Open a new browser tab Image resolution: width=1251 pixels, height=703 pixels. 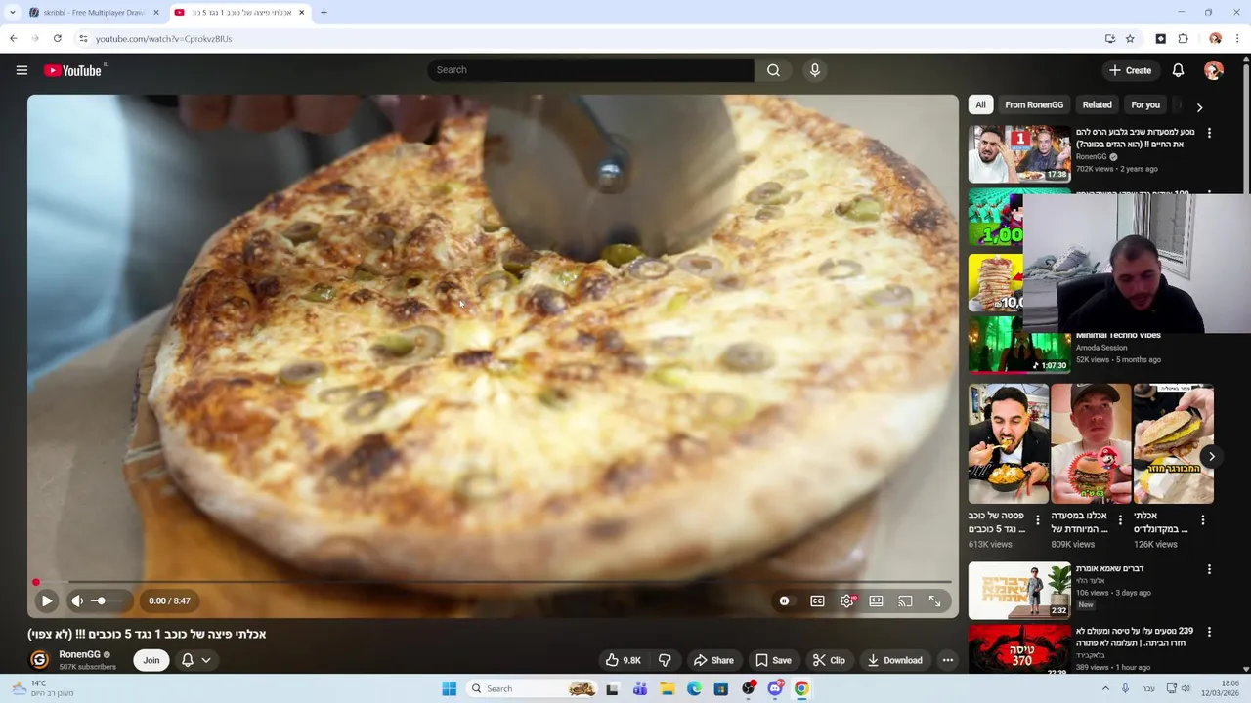tap(324, 13)
